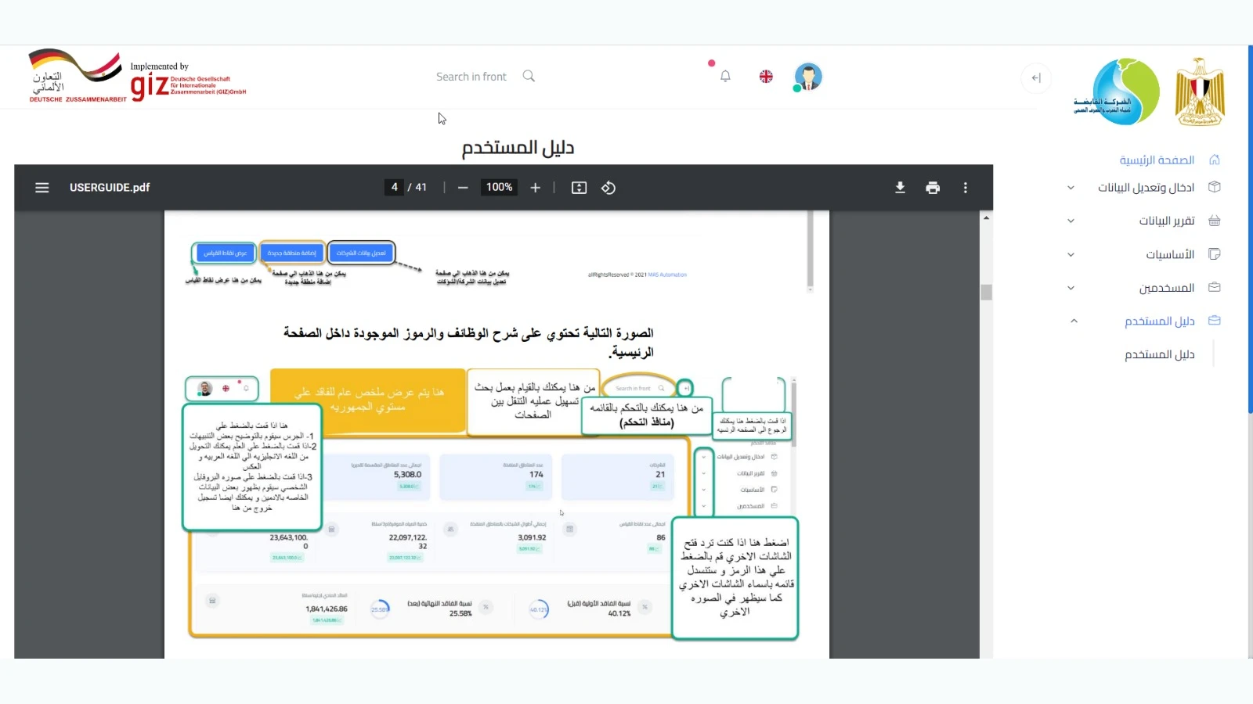
Task: Click the box icon beside ادخال وتعديل البيانات
Action: pyautogui.click(x=1215, y=187)
